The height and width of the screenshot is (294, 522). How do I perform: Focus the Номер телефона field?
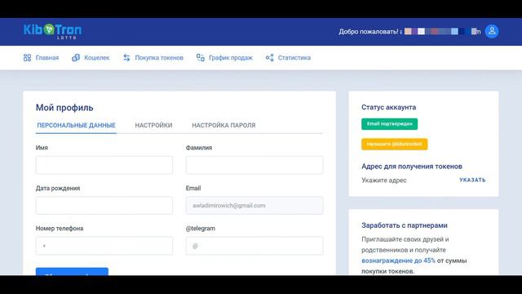[104, 246]
